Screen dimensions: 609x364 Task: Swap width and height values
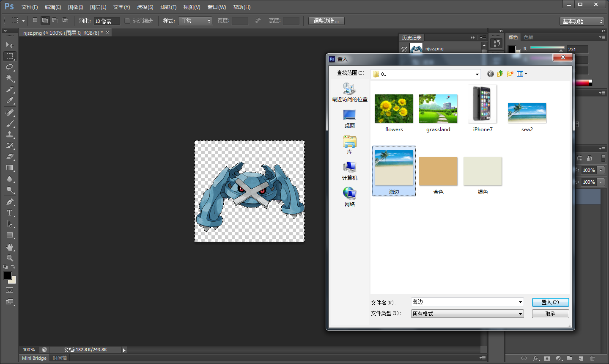[258, 21]
